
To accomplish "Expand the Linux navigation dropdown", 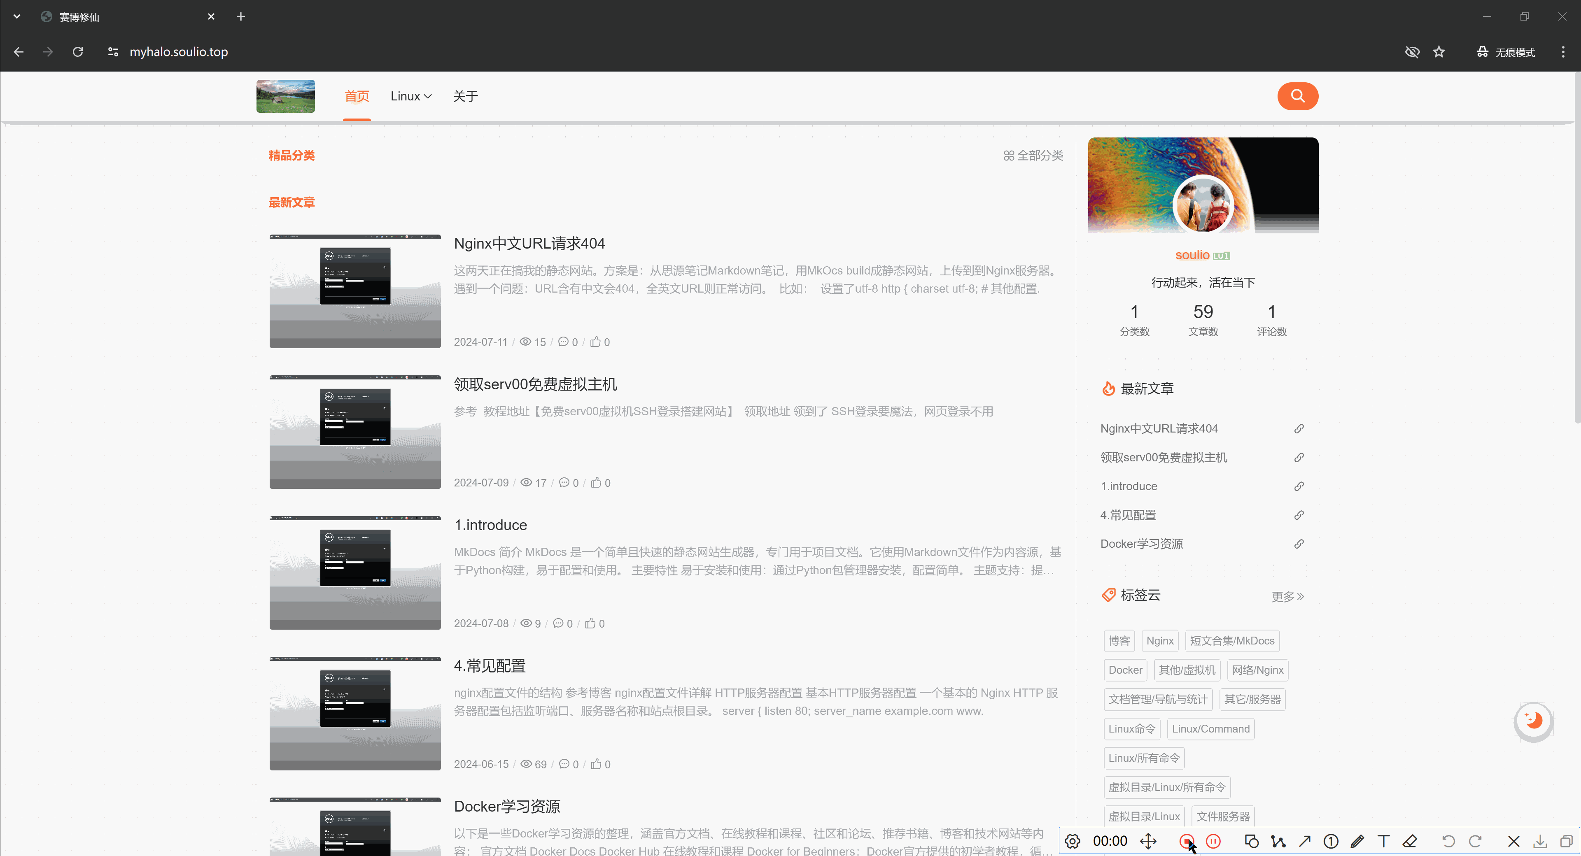I will click(x=410, y=96).
